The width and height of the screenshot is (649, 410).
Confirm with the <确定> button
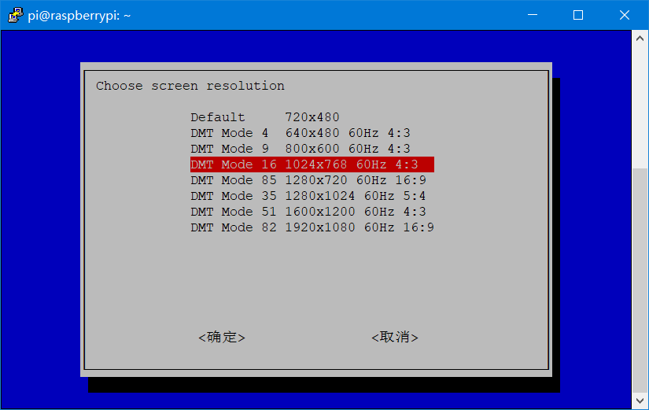(x=222, y=337)
